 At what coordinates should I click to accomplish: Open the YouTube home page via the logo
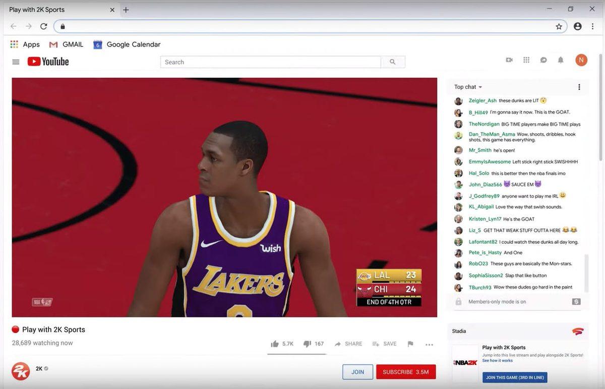coord(47,61)
